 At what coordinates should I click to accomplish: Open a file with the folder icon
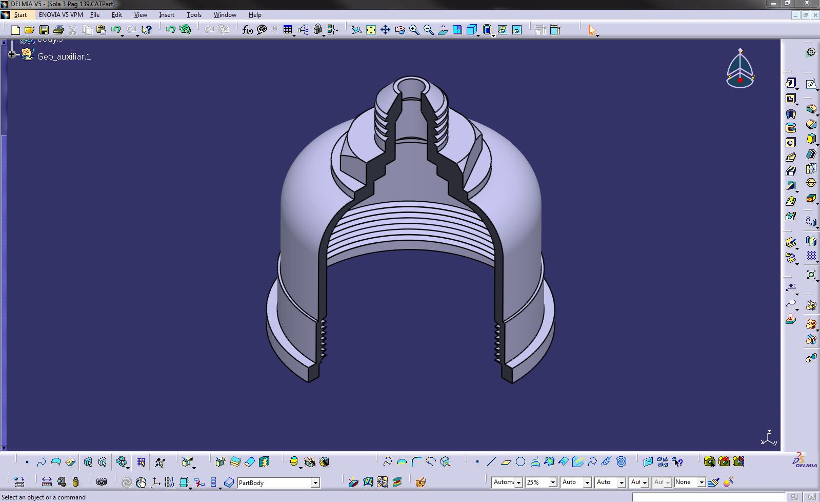click(x=29, y=30)
